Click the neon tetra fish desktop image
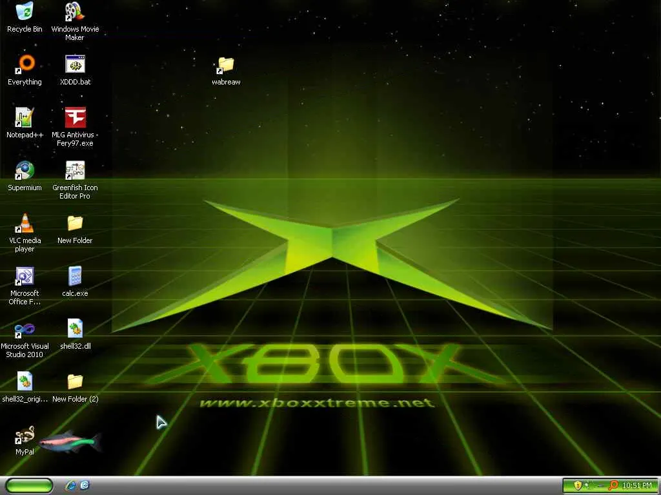This screenshot has height=495, width=661. point(70,442)
